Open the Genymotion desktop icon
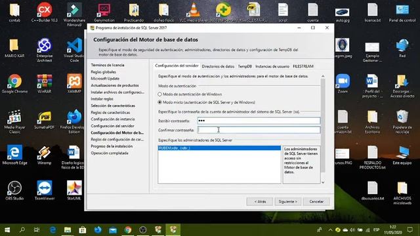The height and width of the screenshot is (236, 420). point(104,12)
